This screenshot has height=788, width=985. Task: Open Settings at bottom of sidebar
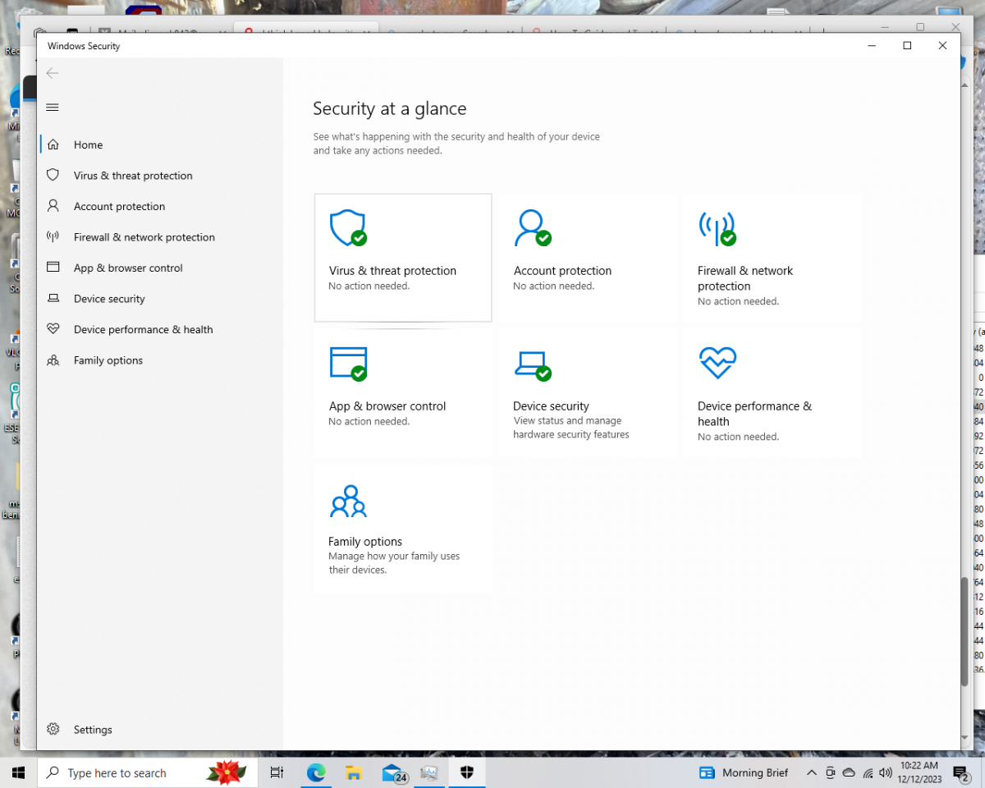(x=160, y=730)
